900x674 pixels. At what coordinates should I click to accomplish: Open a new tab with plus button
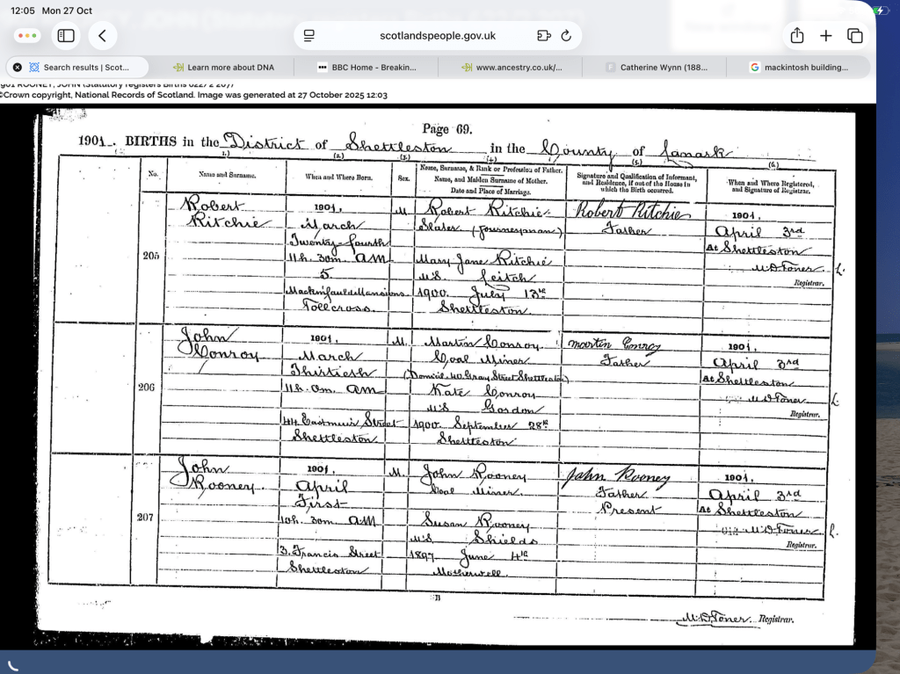pos(826,36)
